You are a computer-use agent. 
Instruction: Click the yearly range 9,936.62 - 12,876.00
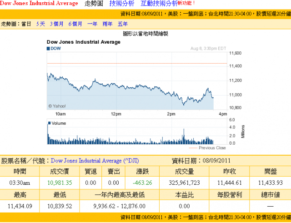pyautogui.click(x=119, y=206)
